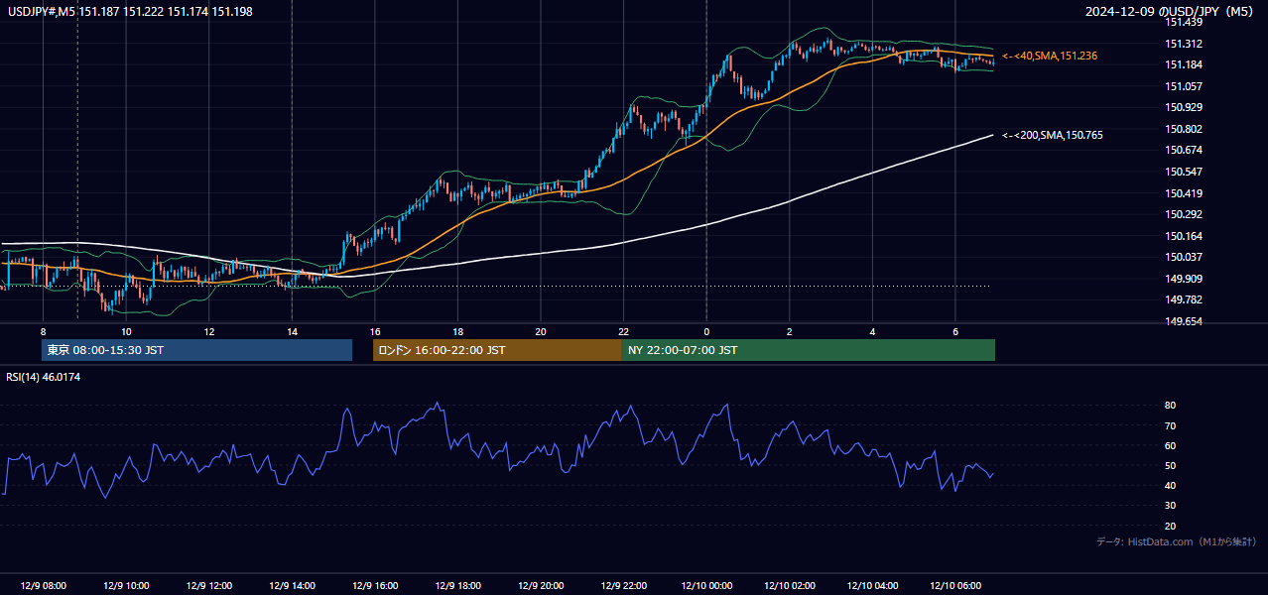This screenshot has height=595, width=1268.
Task: Click the データ: HistData.com source credit
Action: [1176, 542]
